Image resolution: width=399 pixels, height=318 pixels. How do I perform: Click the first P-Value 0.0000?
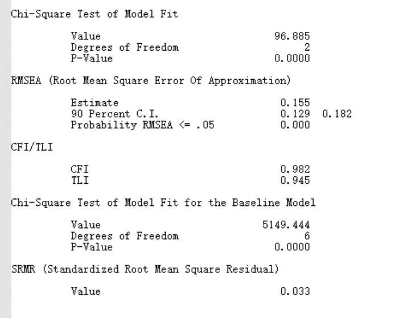pyautogui.click(x=292, y=58)
